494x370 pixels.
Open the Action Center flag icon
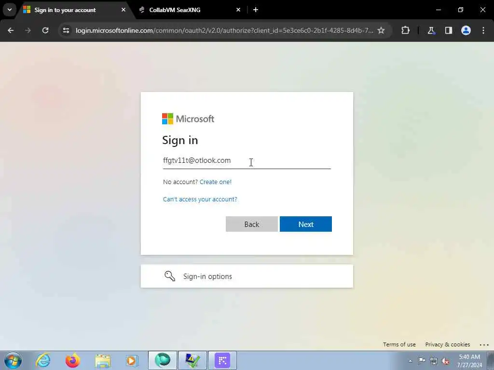click(x=422, y=360)
